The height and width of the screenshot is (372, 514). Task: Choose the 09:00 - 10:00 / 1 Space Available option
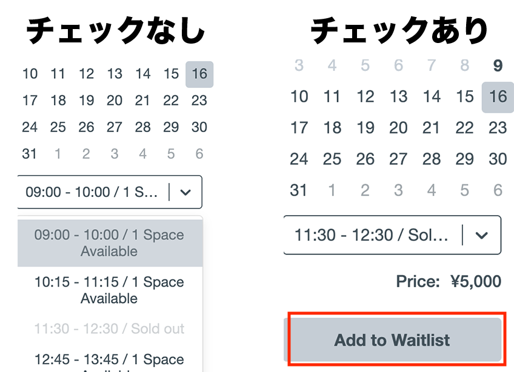click(x=109, y=243)
